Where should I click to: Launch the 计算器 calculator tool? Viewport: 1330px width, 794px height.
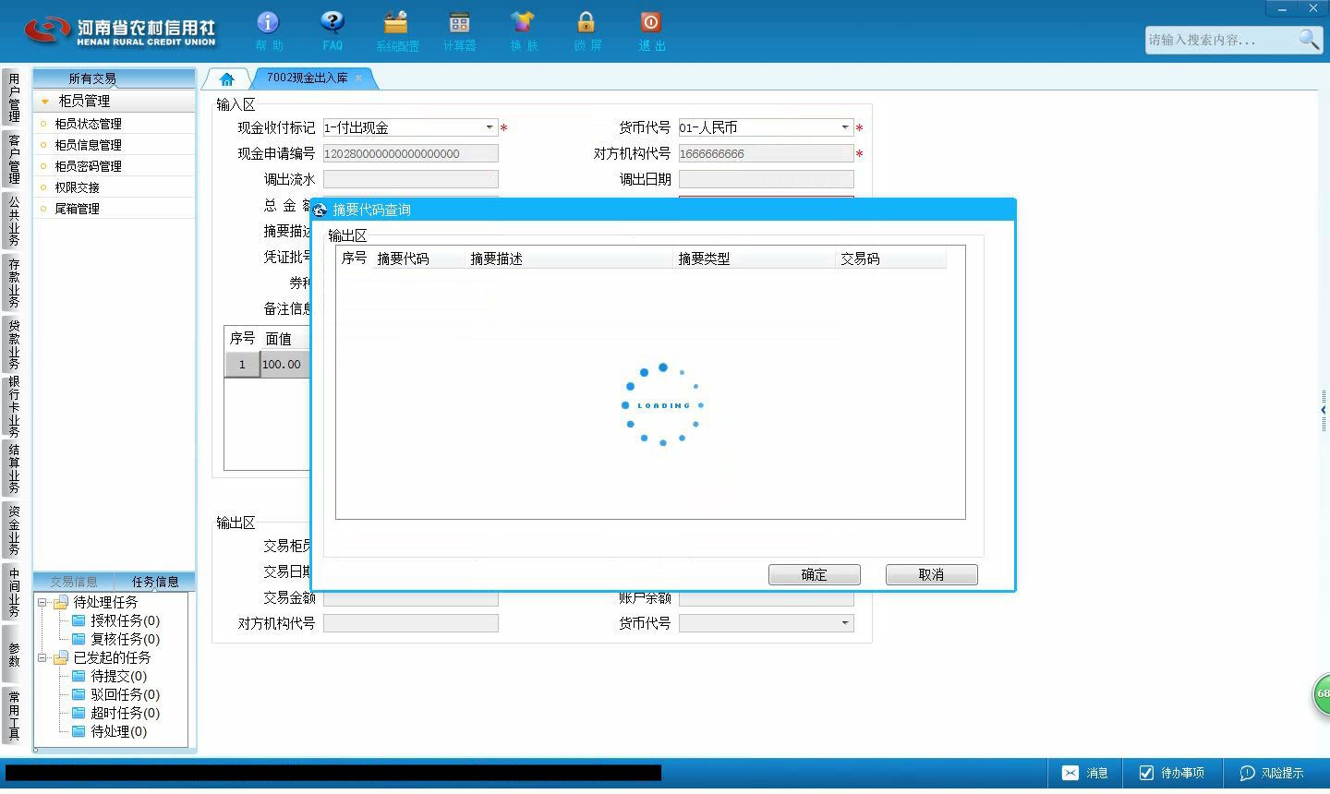point(459,30)
